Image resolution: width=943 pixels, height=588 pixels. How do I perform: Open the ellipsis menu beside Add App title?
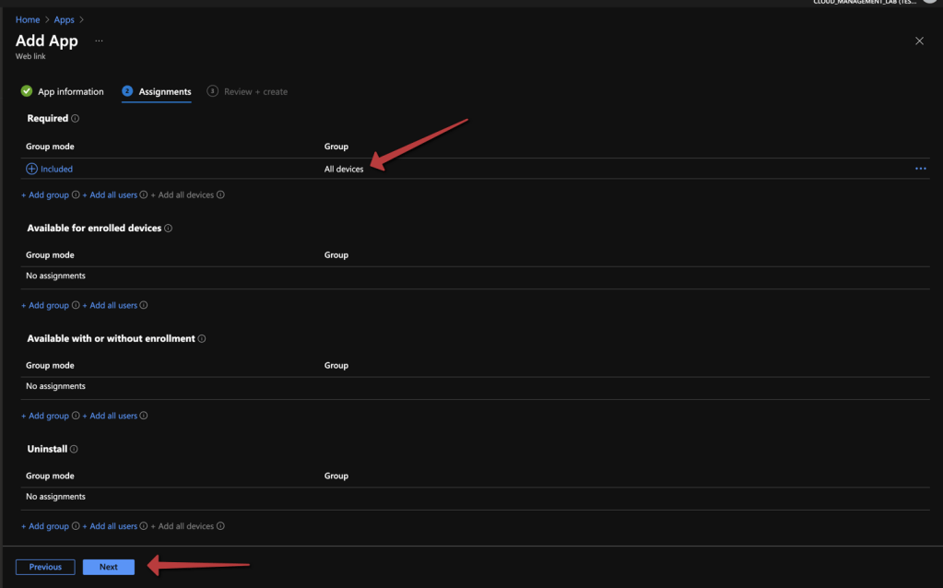coord(99,41)
